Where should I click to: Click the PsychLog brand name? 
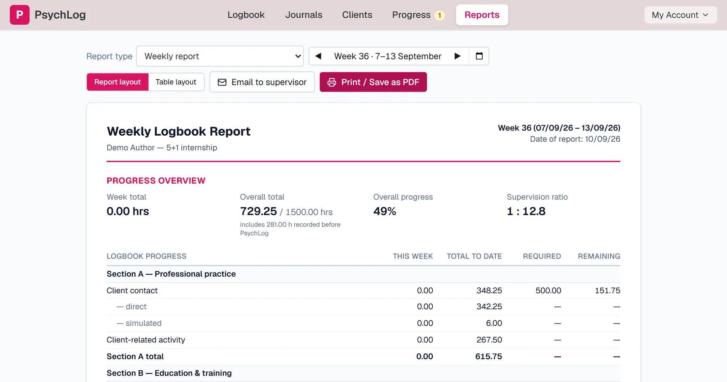60,15
